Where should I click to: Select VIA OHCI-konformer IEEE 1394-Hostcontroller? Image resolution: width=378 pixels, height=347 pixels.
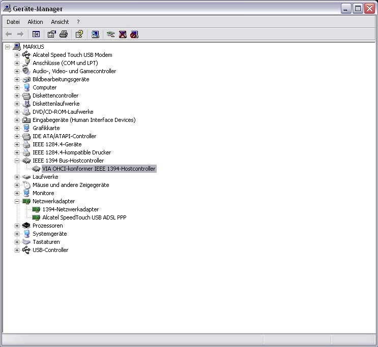(x=99, y=169)
